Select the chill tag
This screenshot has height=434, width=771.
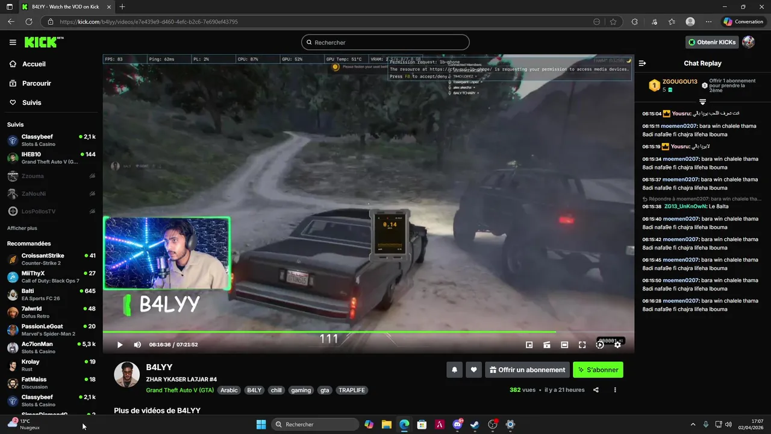(276, 390)
